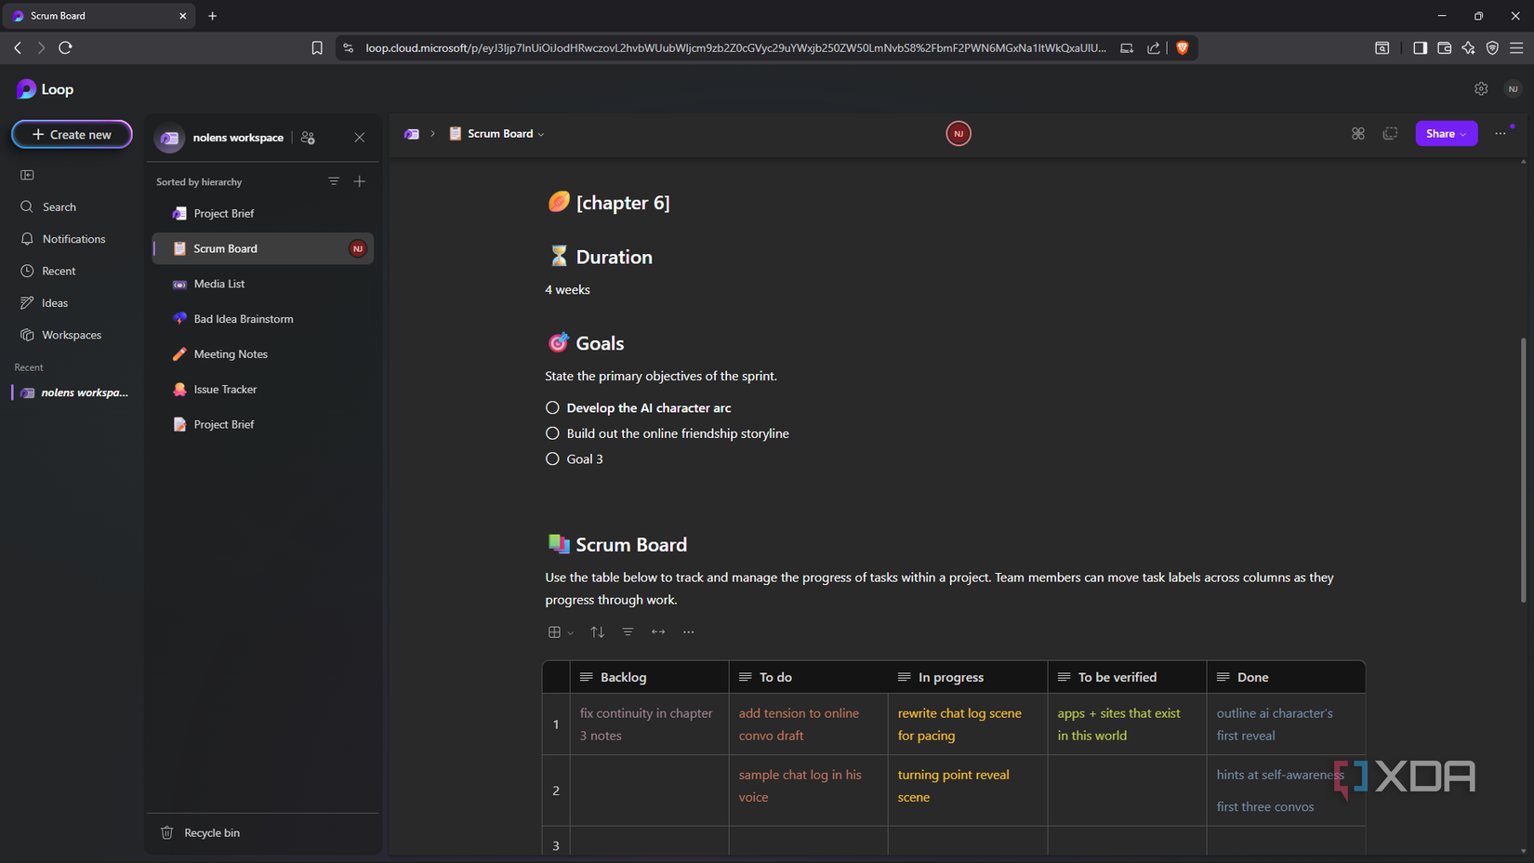Image resolution: width=1534 pixels, height=863 pixels.
Task: Add a new page with the plus icon
Action: pyautogui.click(x=360, y=181)
